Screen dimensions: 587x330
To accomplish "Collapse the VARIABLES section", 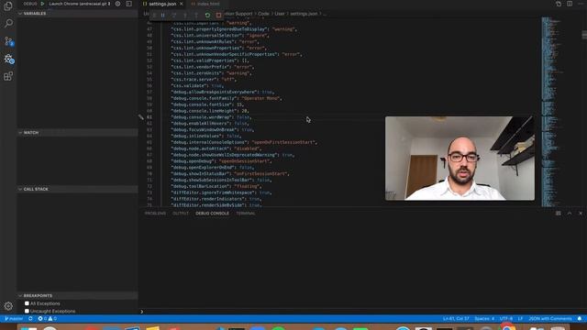I will tap(77, 14).
